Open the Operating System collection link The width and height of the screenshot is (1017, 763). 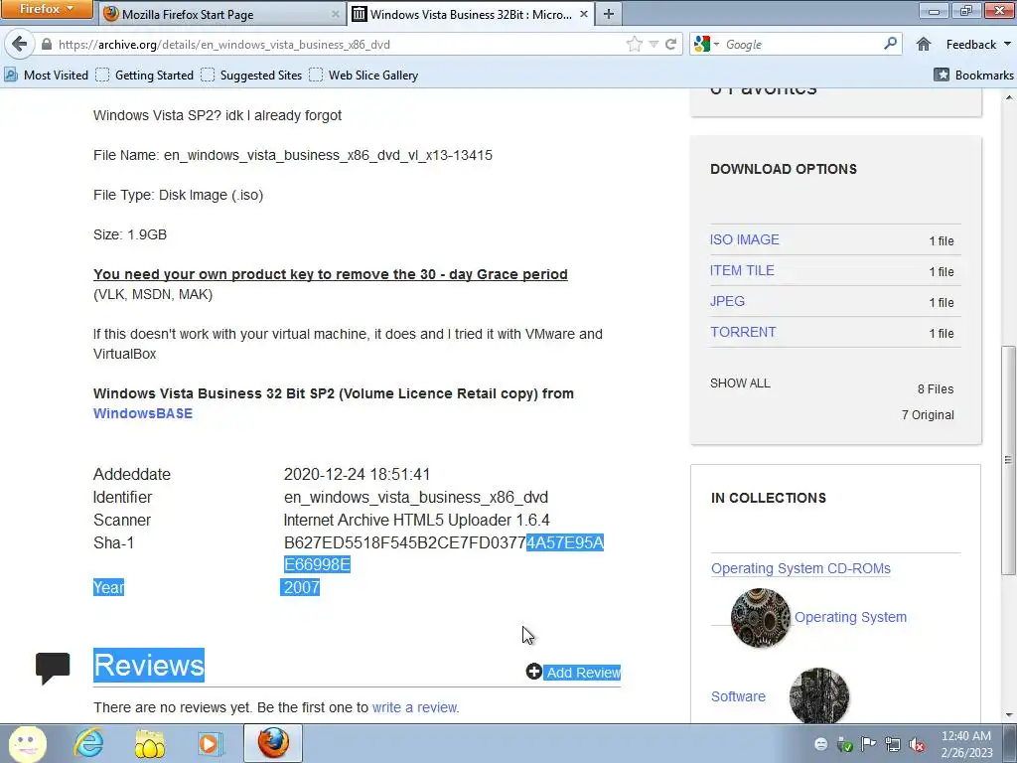[850, 617]
